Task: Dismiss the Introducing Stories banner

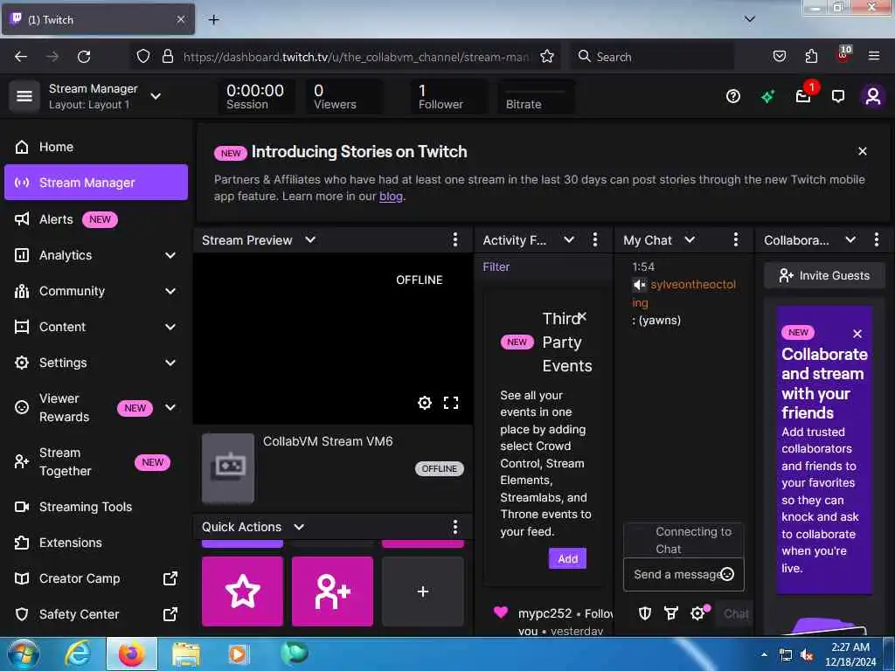Action: point(863,151)
